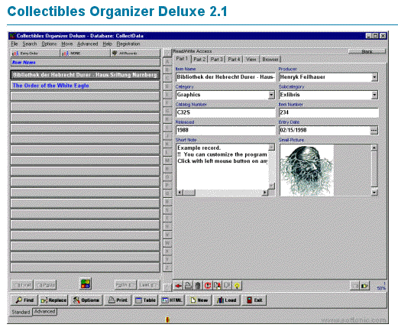
Task: Select the Advanced bottom tab
Action: [x=44, y=312]
